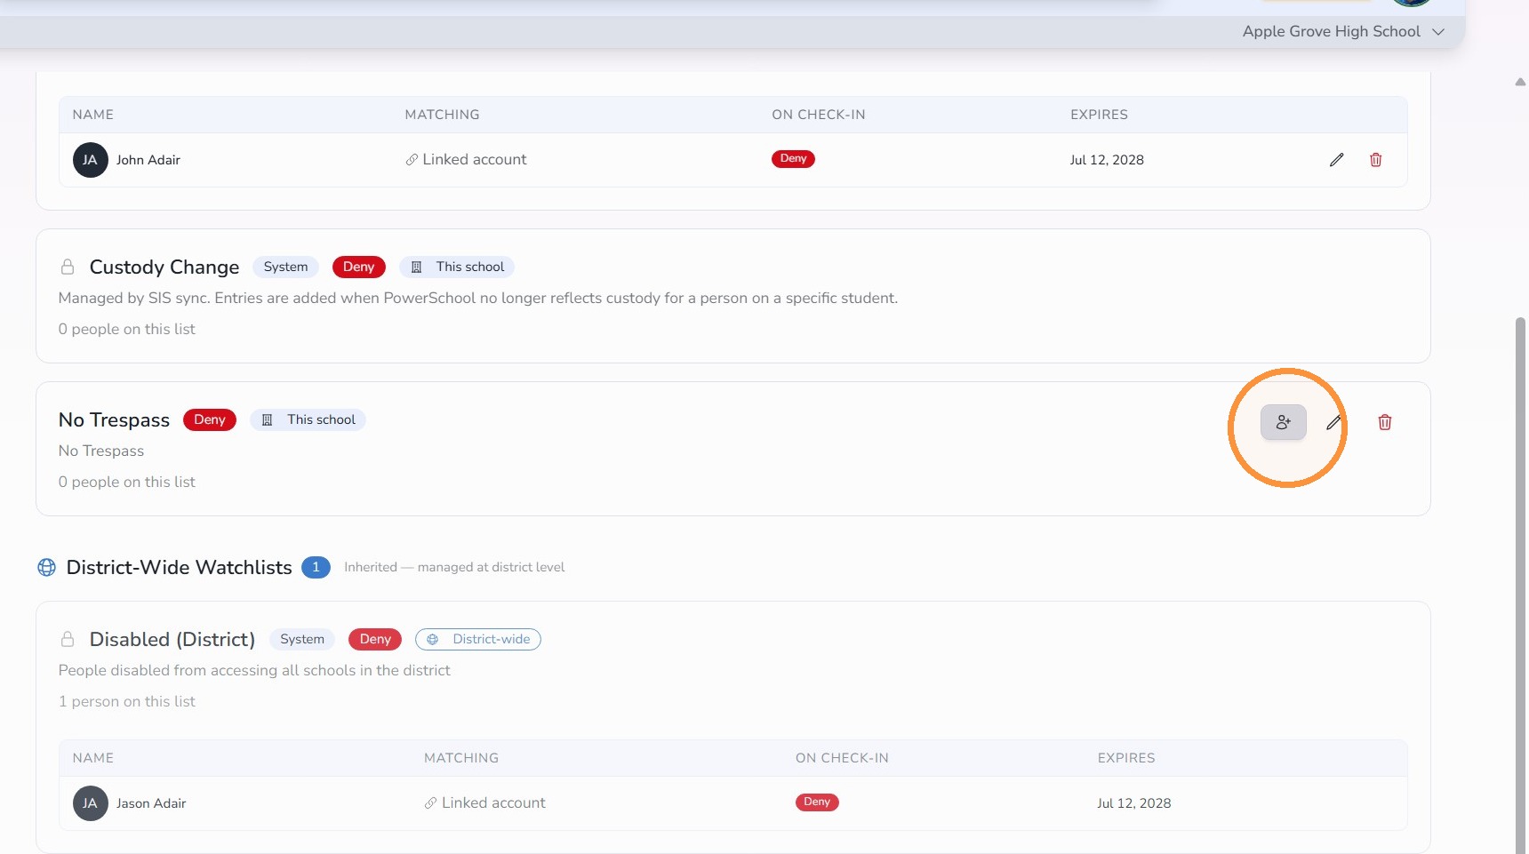The width and height of the screenshot is (1529, 854).
Task: Click MATCHING header in Jason Adair table
Action: (x=461, y=758)
